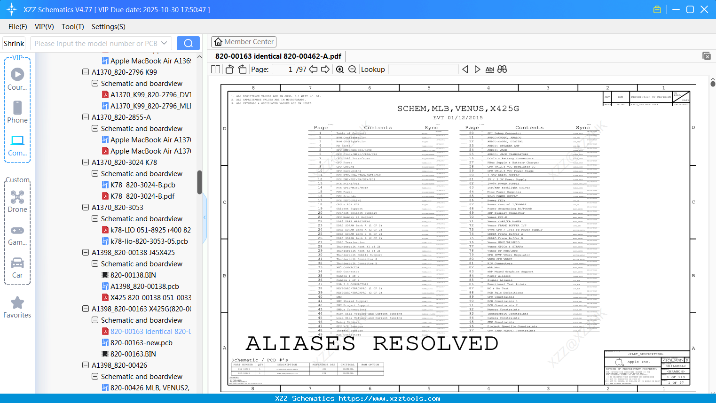This screenshot has height=403, width=716.
Task: Click the Shrink button
Action: tap(14, 43)
